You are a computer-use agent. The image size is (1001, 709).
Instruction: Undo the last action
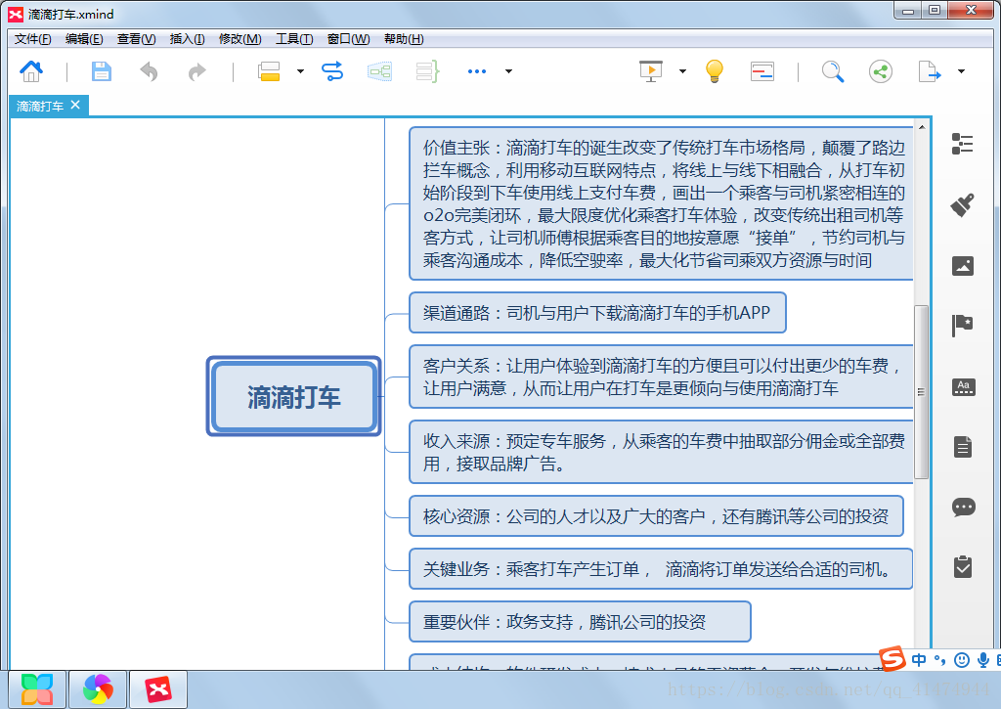click(x=149, y=71)
